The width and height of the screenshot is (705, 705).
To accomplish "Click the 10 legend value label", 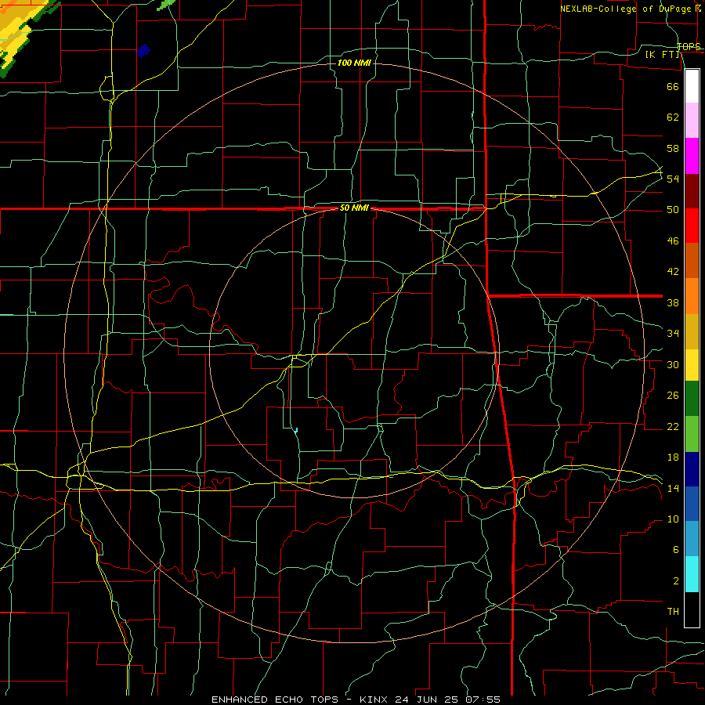I will pos(673,519).
